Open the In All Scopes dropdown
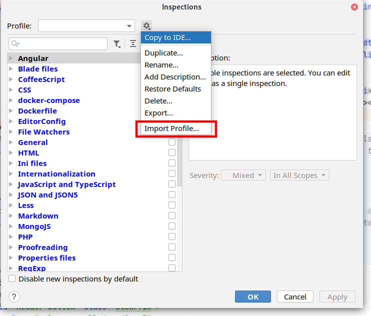 (299, 175)
